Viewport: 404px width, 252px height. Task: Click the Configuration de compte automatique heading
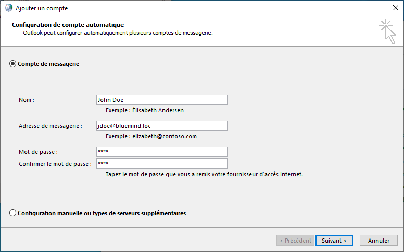tap(67, 25)
